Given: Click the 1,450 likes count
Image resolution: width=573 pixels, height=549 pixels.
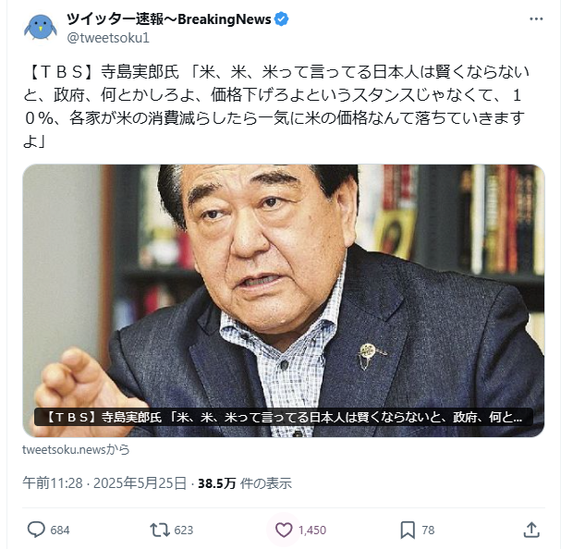Looking at the screenshot, I should tap(312, 530).
